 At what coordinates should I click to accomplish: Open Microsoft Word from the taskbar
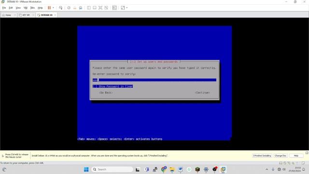point(180,170)
